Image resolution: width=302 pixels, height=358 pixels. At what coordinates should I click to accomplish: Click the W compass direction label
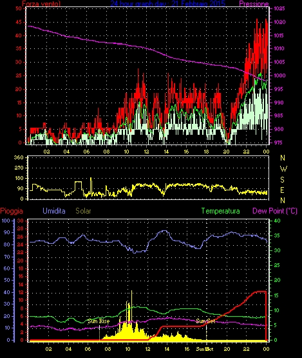(283, 169)
